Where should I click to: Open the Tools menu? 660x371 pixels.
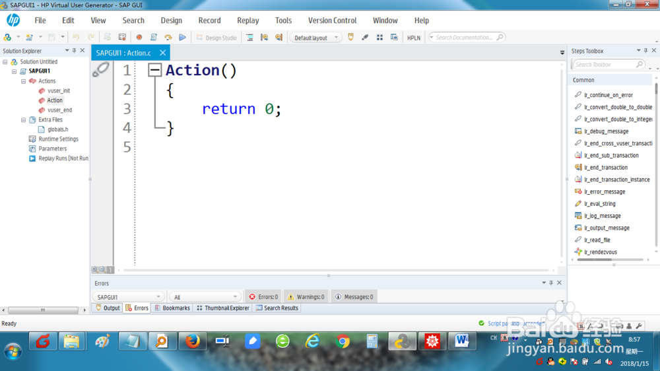point(283,20)
